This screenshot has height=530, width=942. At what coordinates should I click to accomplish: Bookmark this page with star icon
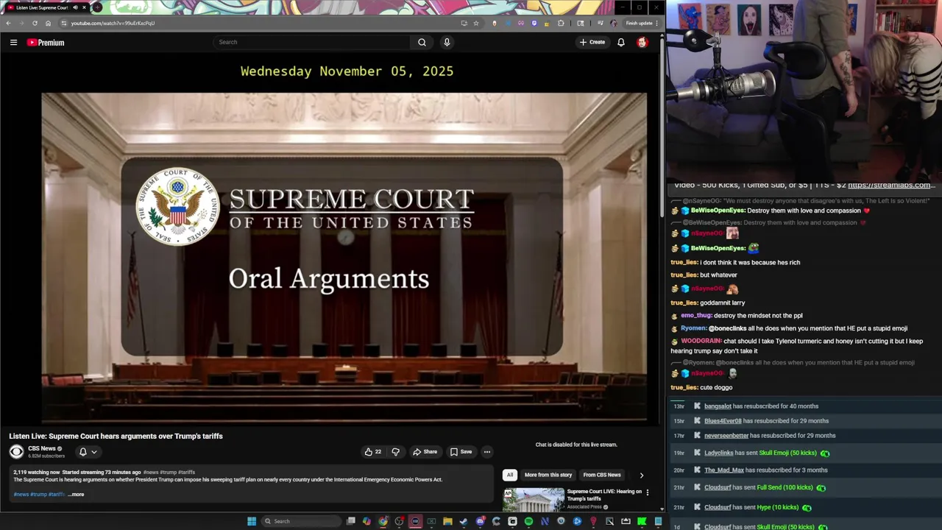[476, 23]
